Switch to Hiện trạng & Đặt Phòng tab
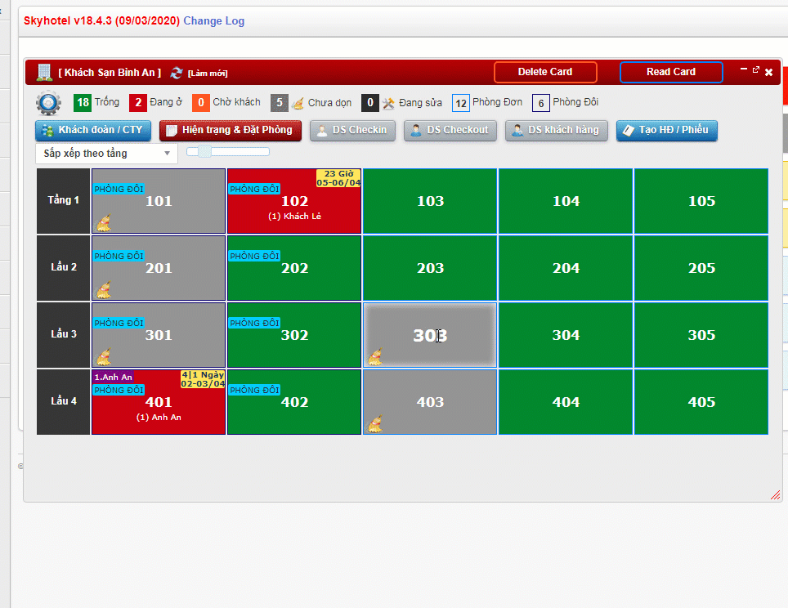 (231, 130)
